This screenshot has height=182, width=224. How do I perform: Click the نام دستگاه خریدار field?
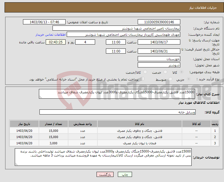tap(116, 28)
